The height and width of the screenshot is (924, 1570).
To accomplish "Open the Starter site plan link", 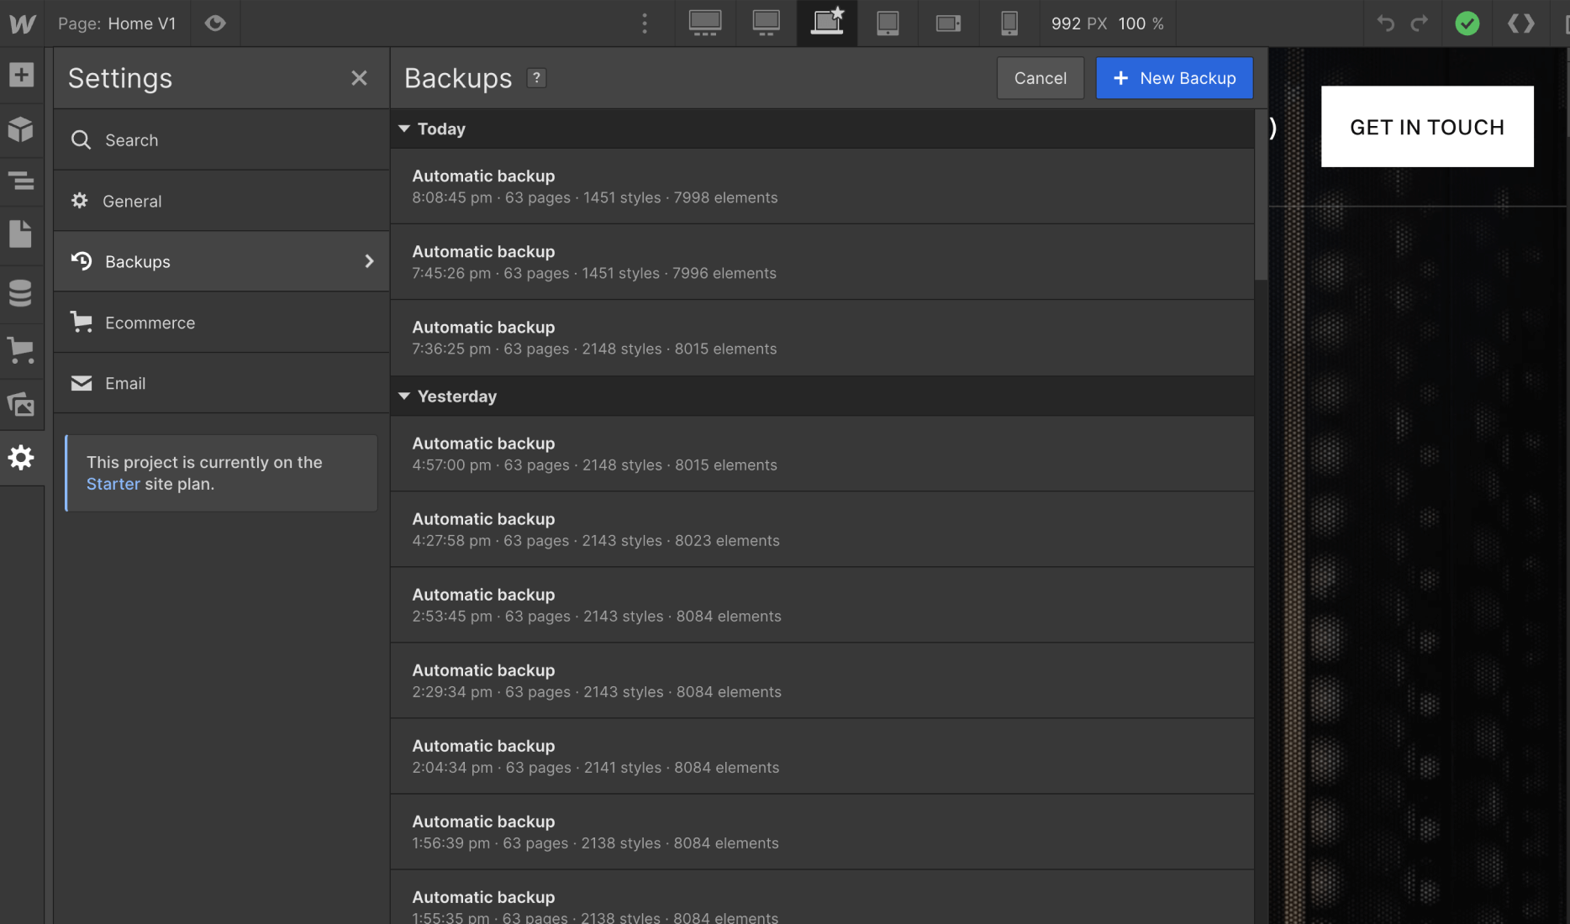I will pos(113,484).
